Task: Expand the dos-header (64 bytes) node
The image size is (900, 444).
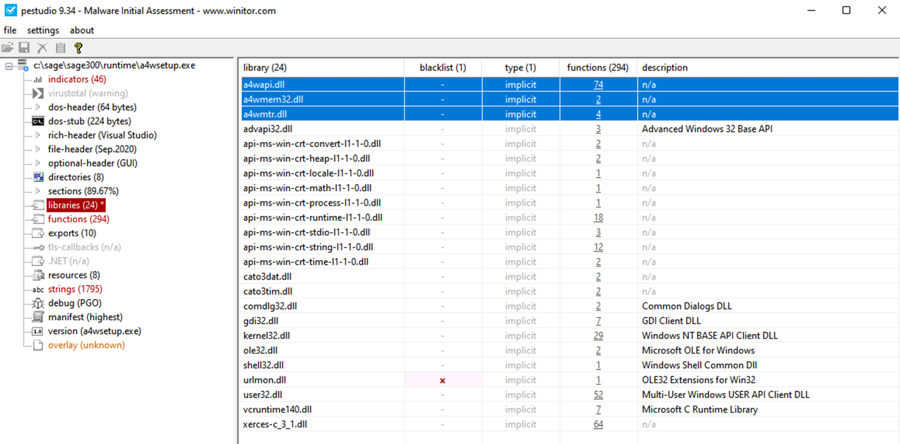Action: [x=38, y=107]
